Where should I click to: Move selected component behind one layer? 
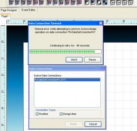point(105,2)
